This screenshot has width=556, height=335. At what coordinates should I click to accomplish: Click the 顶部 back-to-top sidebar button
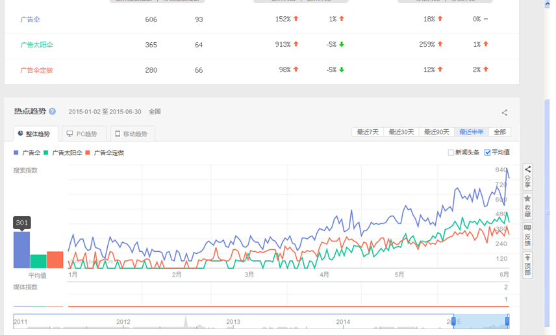(x=527, y=265)
